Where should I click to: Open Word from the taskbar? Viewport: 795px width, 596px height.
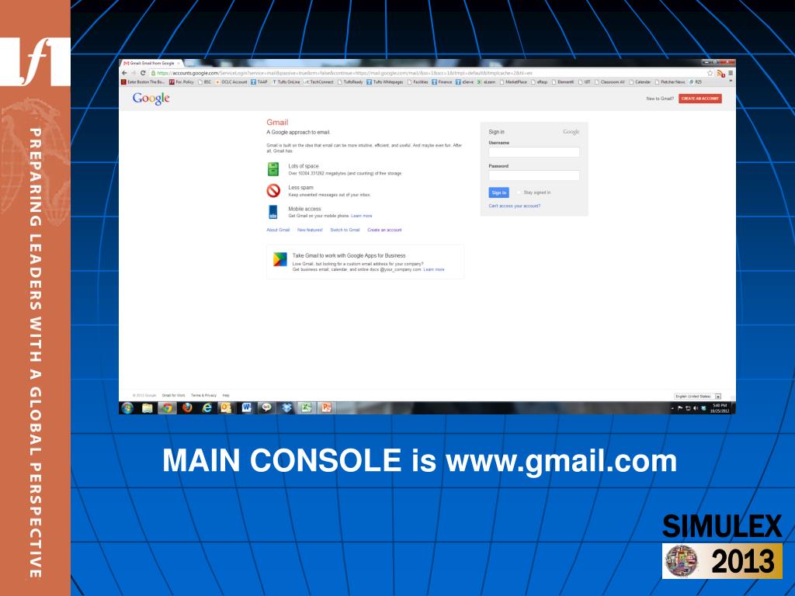[246, 408]
